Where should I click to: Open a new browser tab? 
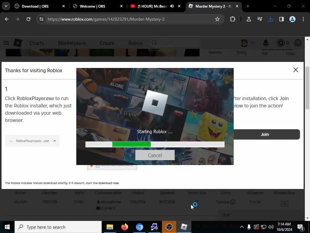point(248,6)
